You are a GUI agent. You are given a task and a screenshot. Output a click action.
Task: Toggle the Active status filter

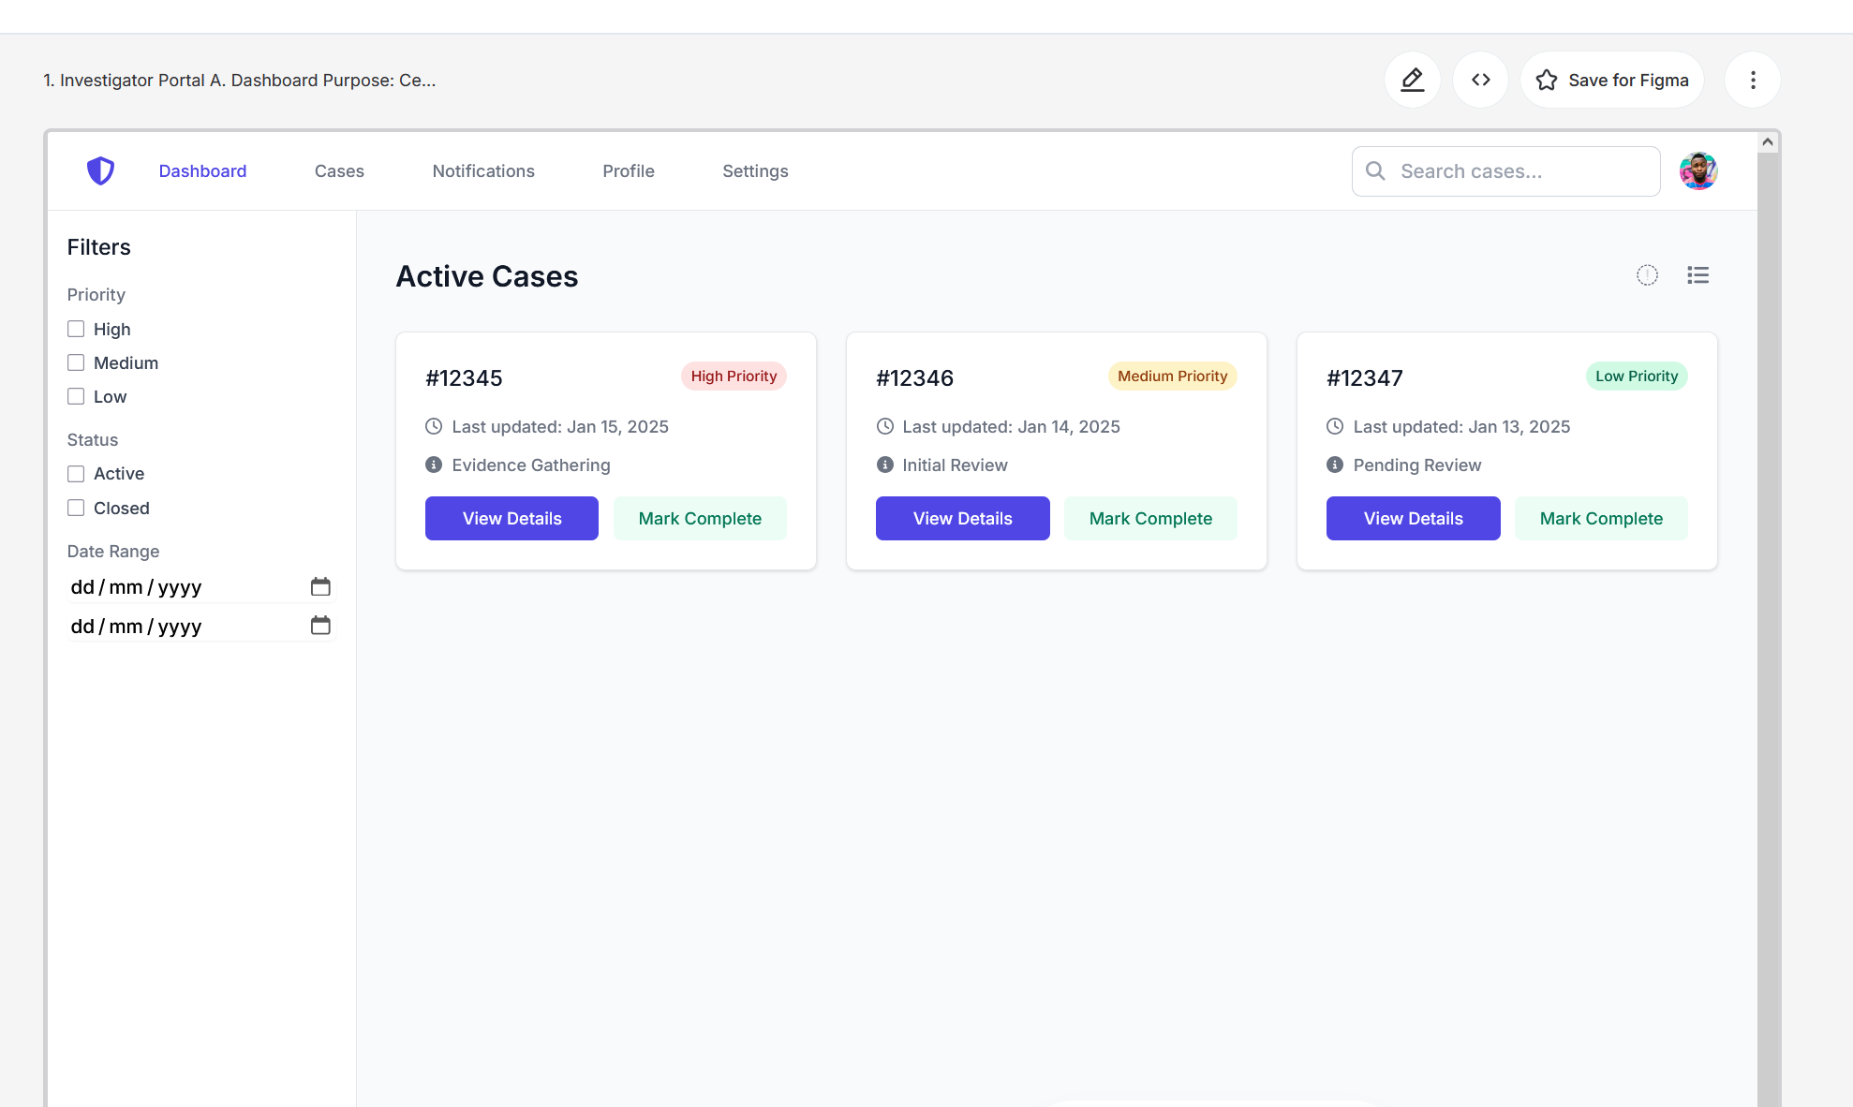click(76, 474)
